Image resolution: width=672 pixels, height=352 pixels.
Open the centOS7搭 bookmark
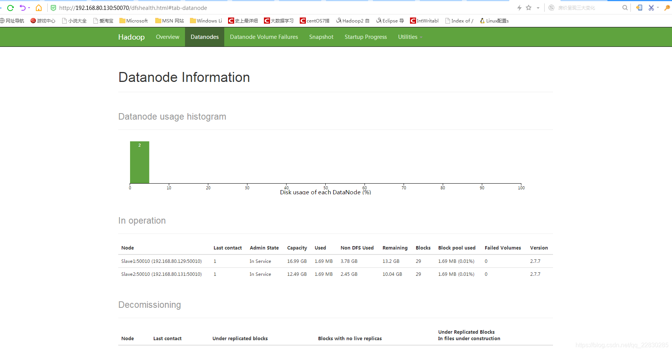coord(315,21)
